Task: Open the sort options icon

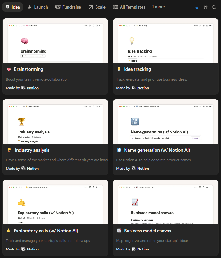Action: click(x=205, y=7)
